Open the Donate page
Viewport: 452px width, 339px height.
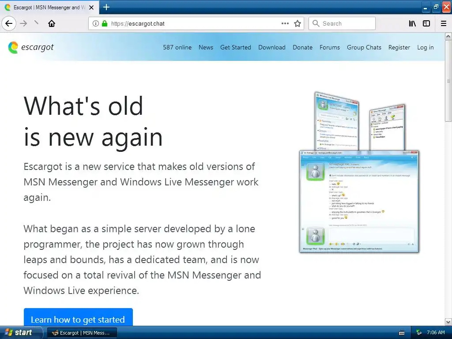click(302, 47)
